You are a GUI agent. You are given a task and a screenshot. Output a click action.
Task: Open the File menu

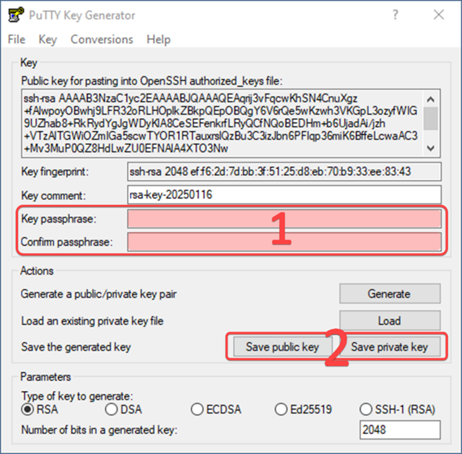pos(16,39)
